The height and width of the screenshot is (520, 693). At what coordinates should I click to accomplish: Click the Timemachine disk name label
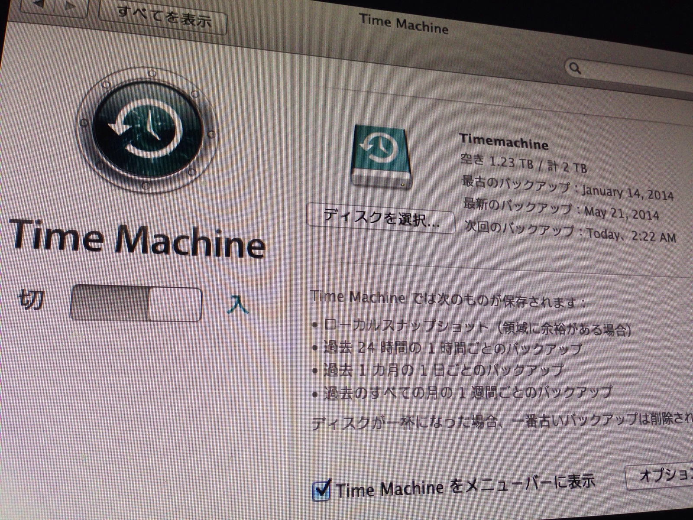click(503, 142)
